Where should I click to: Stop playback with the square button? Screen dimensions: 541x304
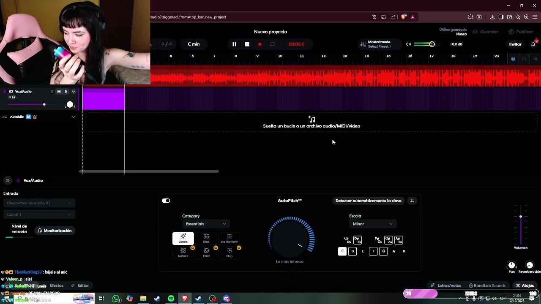[247, 44]
